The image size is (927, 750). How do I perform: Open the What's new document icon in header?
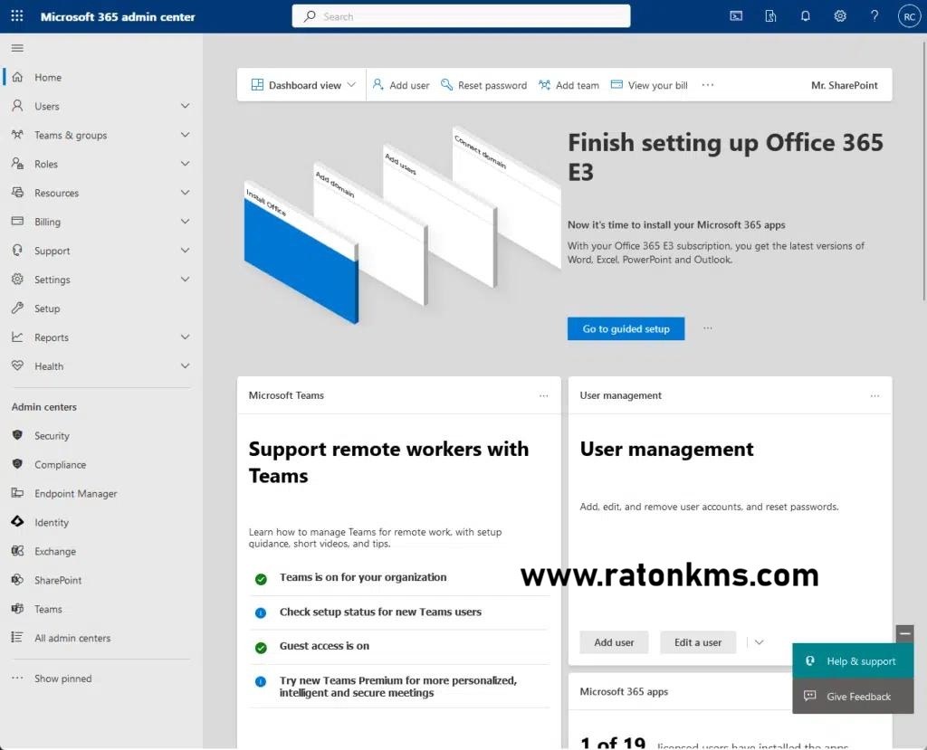tap(770, 16)
